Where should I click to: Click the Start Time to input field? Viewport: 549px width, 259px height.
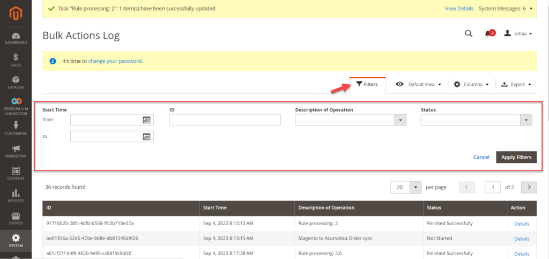[x=112, y=137]
